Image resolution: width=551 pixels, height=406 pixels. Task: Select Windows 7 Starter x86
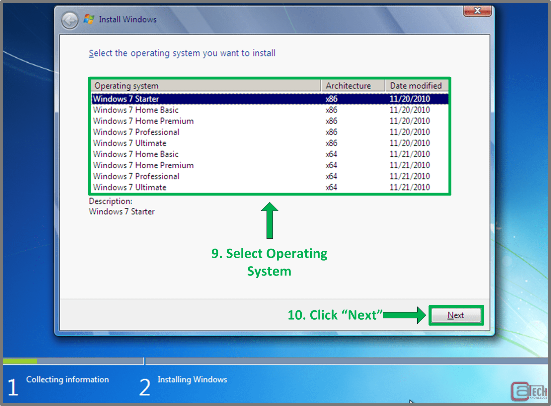270,99
